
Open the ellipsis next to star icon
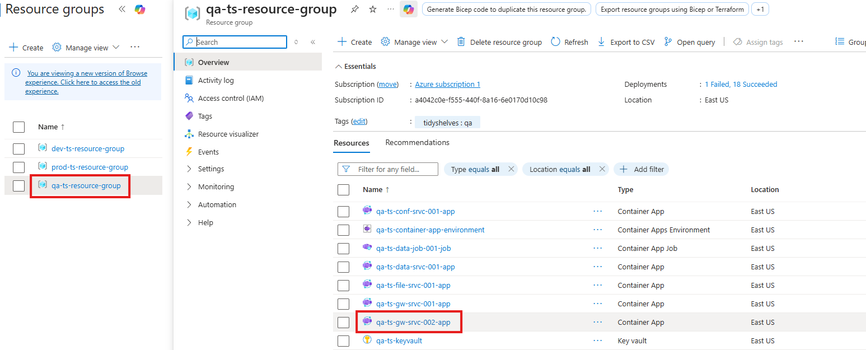390,10
